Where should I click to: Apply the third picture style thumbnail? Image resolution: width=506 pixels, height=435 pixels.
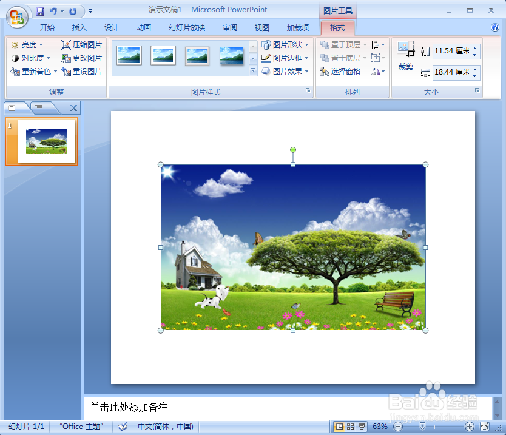197,55
